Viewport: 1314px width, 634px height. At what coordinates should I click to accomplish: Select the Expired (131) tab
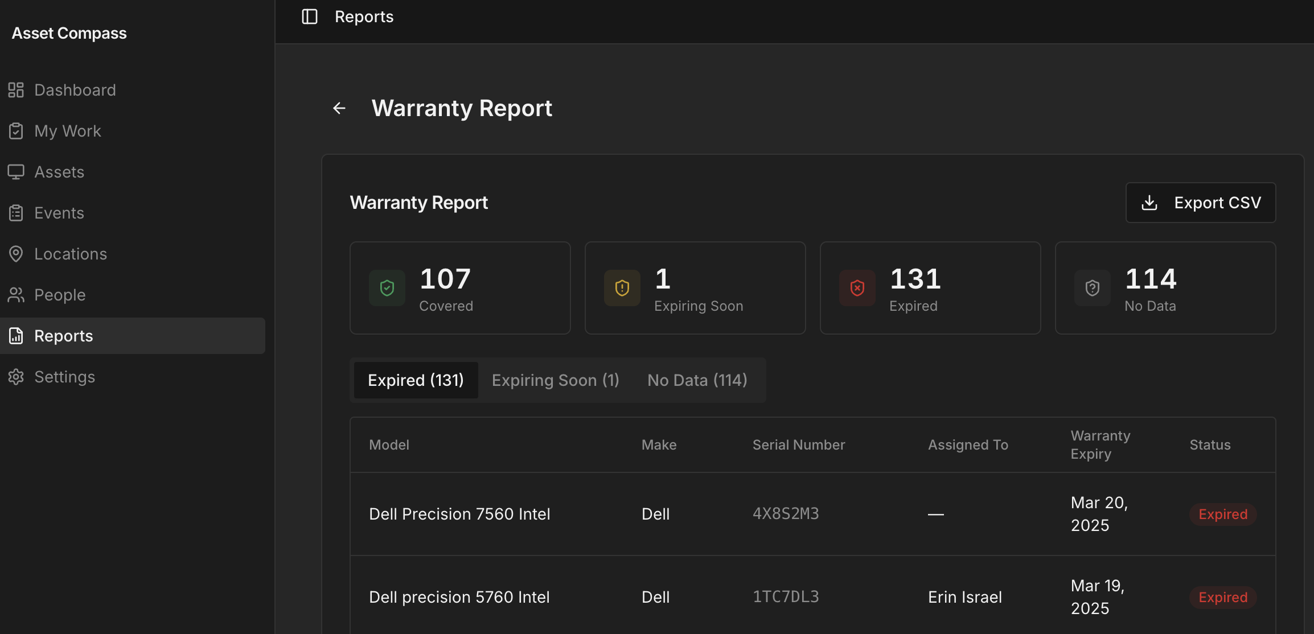click(x=416, y=380)
